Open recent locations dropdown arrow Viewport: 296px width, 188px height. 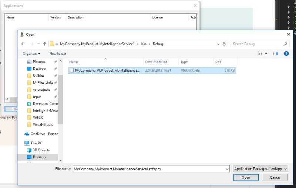[x=38, y=44]
